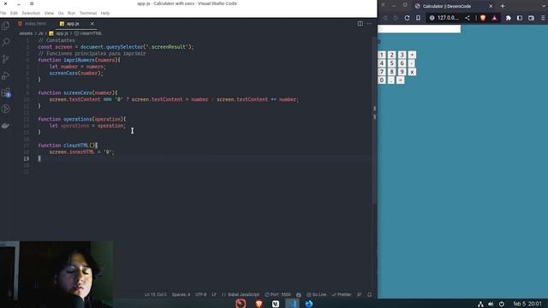Screen dimensions: 548x308
Task: Click the Port : 5500 status item
Action: click(277, 294)
